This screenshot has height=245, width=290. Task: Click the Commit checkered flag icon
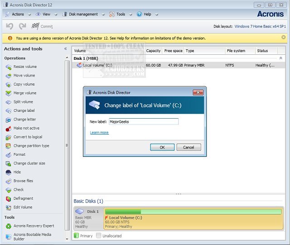click(x=35, y=26)
